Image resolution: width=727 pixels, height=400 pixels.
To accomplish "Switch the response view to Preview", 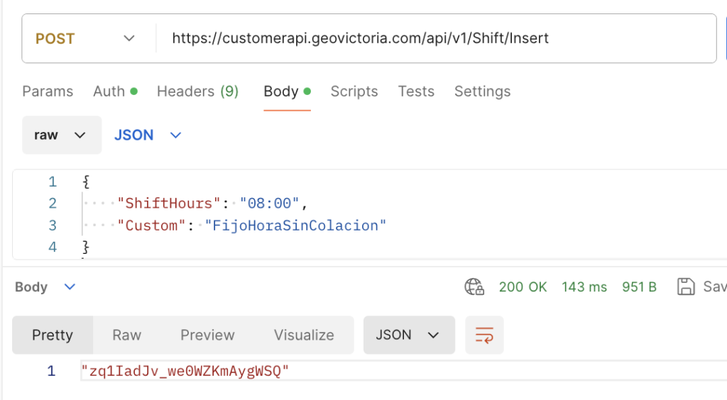I will click(x=207, y=335).
